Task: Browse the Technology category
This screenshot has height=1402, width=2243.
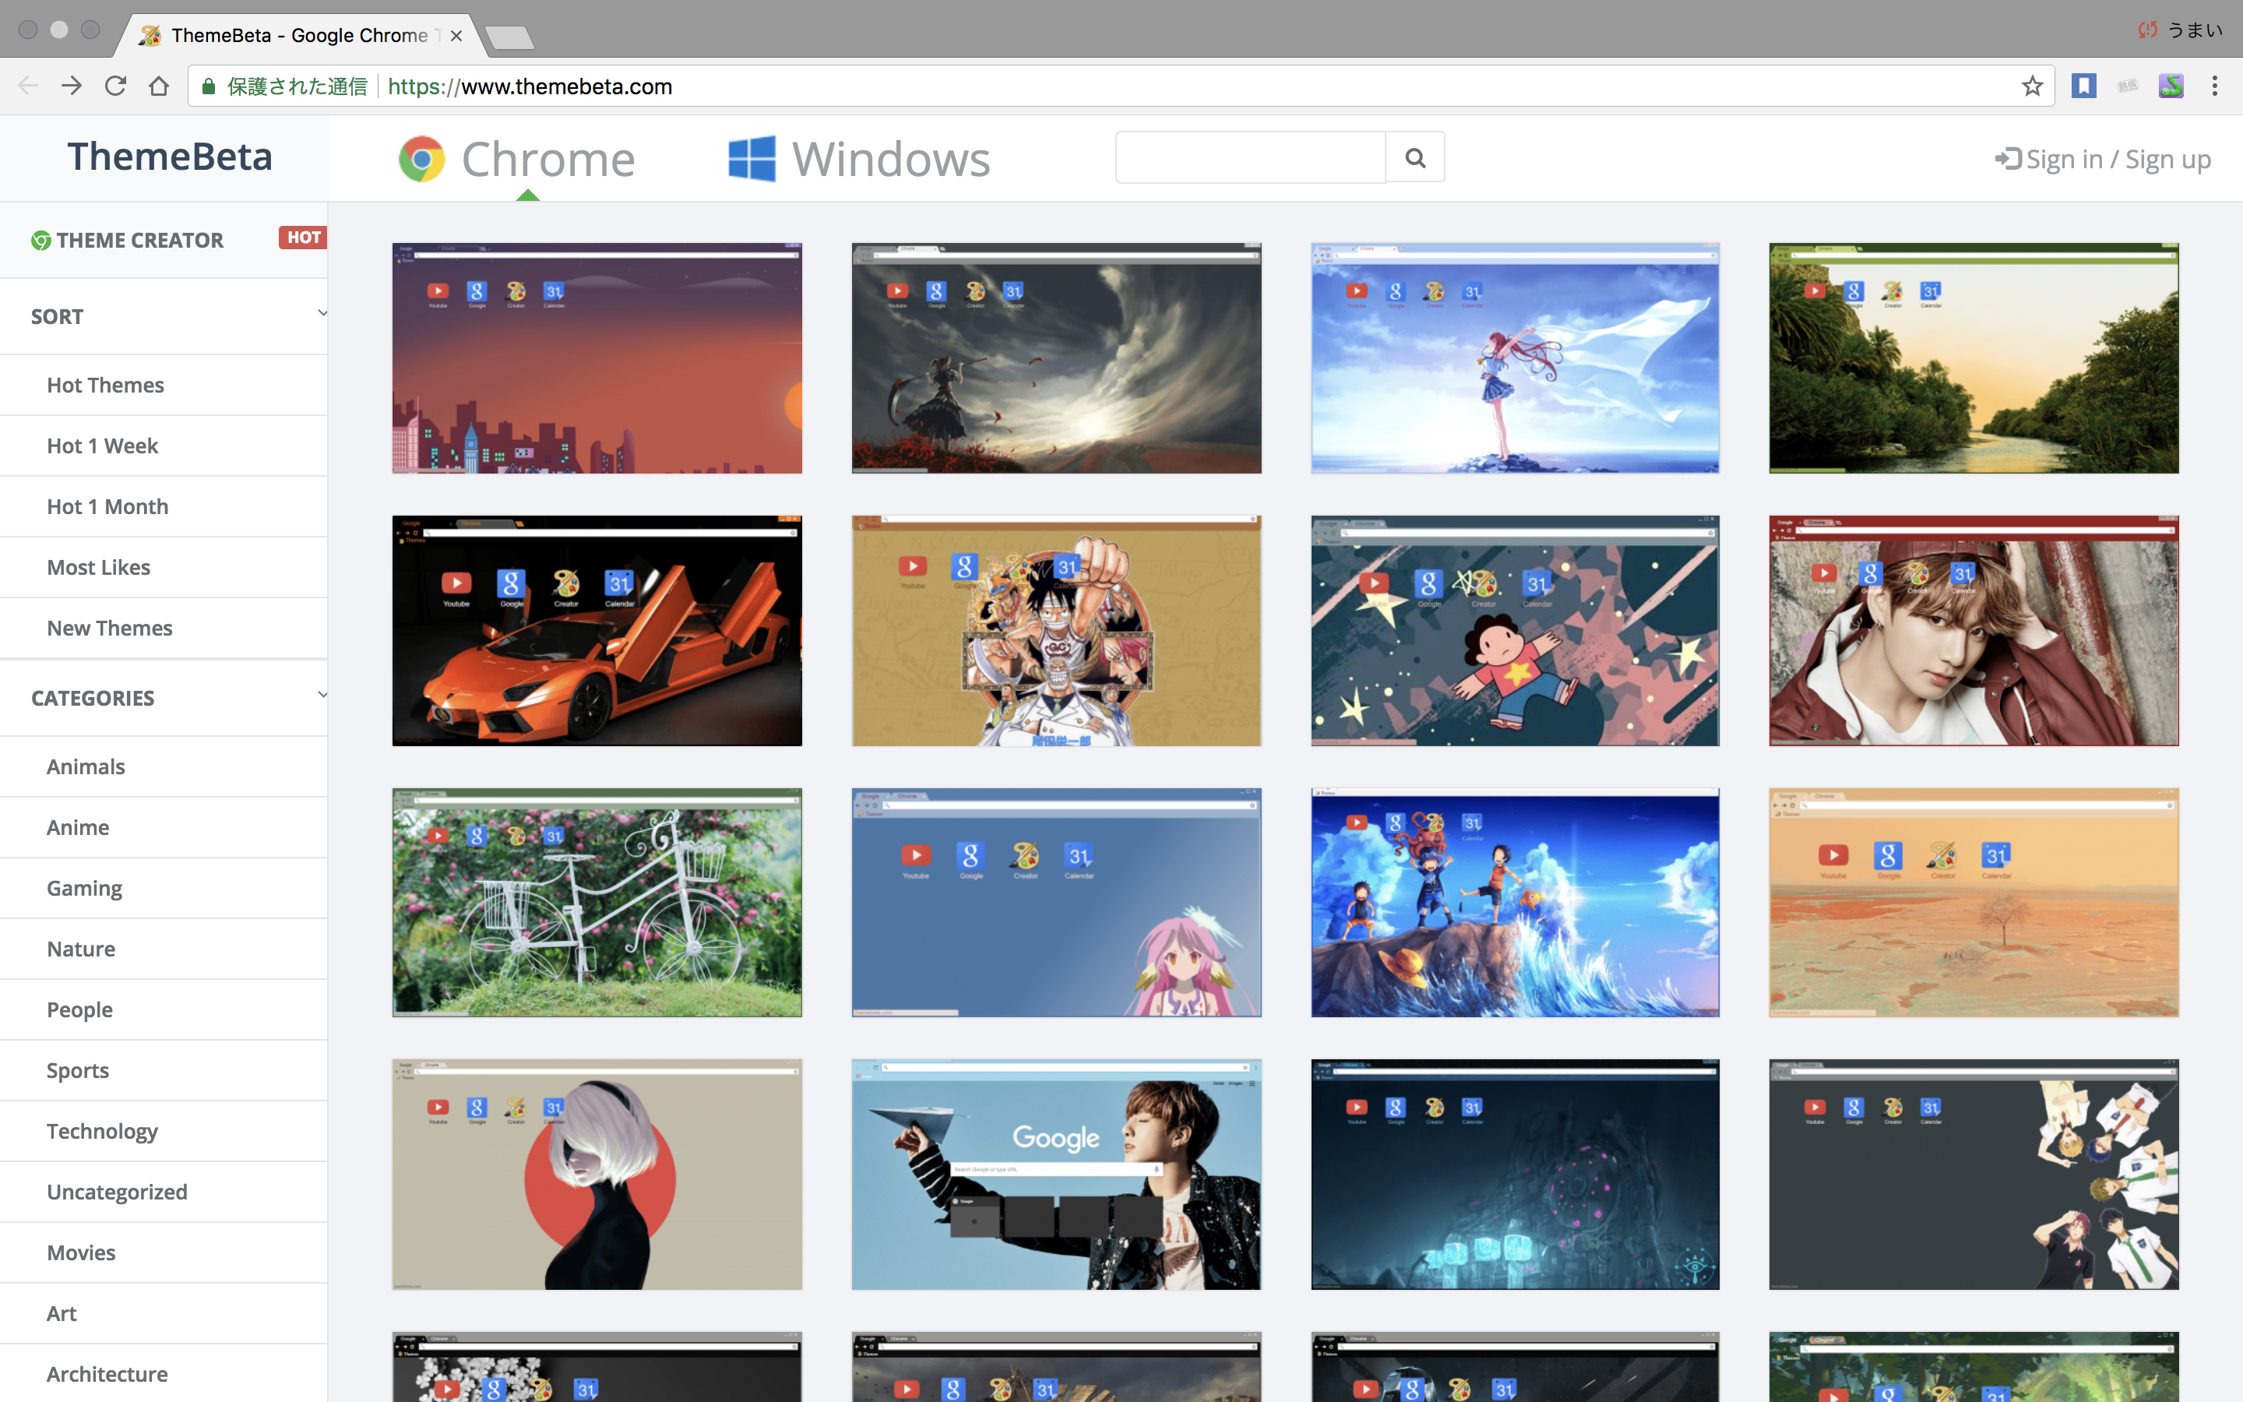Action: point(102,1131)
